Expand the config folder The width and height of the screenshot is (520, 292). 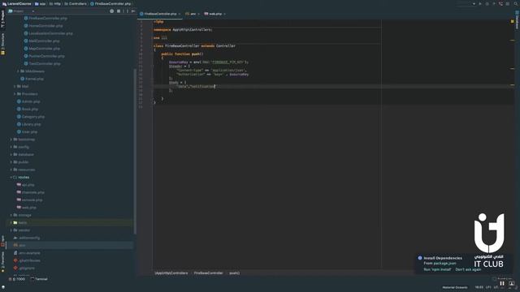pyautogui.click(x=11, y=147)
